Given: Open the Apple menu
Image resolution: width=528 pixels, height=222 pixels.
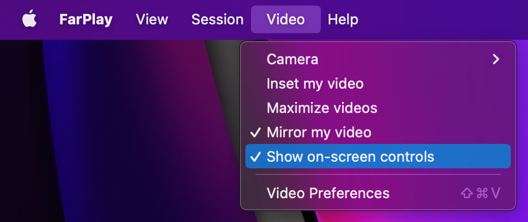Looking at the screenshot, I should (28, 20).
